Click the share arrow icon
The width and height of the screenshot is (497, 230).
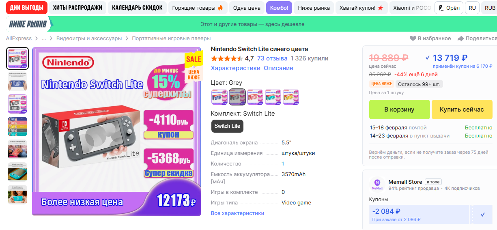point(460,39)
